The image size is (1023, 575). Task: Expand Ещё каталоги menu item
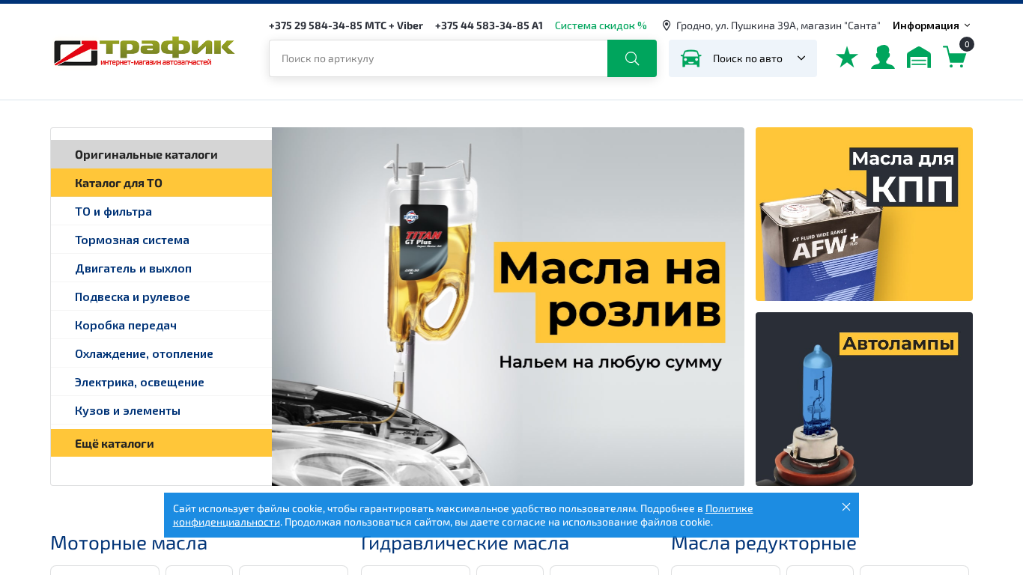pos(161,443)
